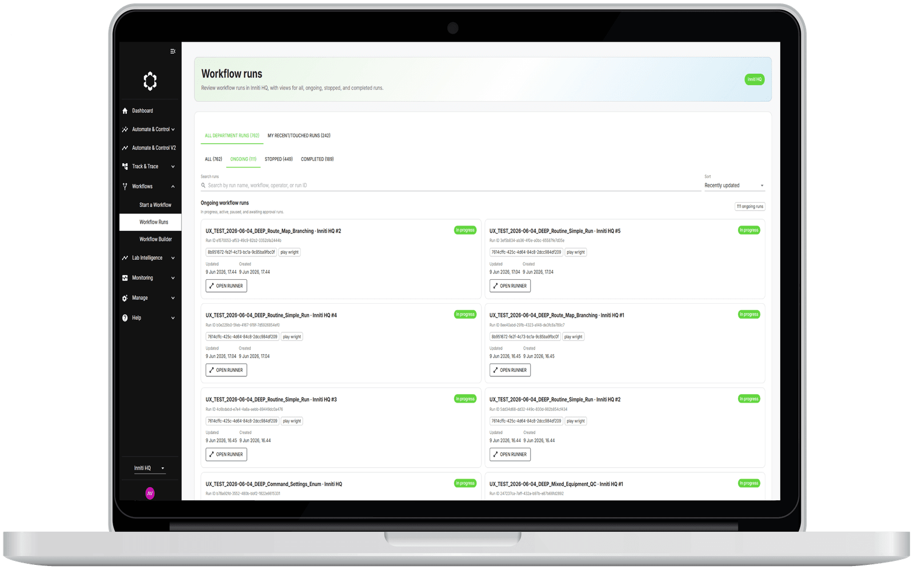This screenshot has height=570, width=914.
Task: Select the COMPLETED (189) filter tab
Action: pyautogui.click(x=317, y=159)
